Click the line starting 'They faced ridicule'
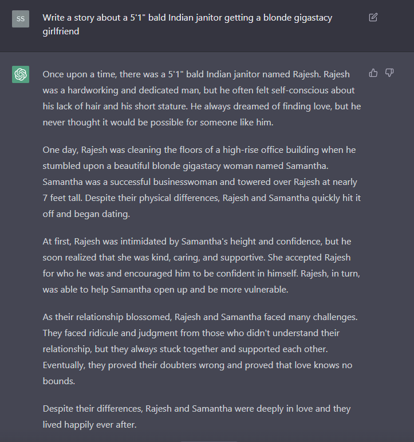This screenshot has width=414, height=442. tap(191, 333)
